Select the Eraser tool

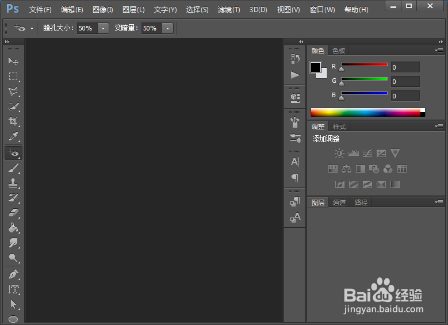tap(13, 213)
